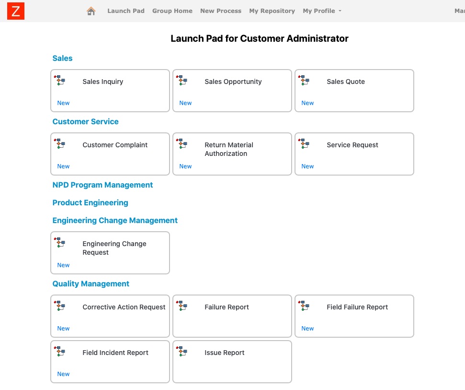Create a New Customer Complaint
The image size is (465, 390).
(63, 166)
